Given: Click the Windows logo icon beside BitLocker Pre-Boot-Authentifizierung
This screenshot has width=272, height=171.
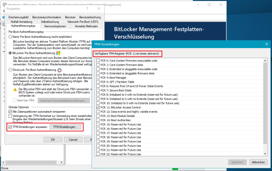Looking at the screenshot, I should pyautogui.click(x=58, y=53).
